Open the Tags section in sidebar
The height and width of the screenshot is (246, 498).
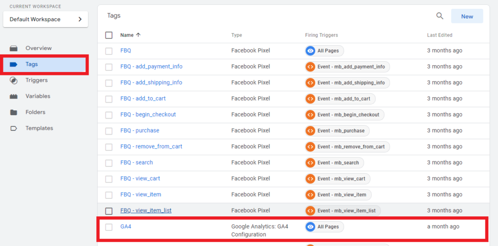coord(32,64)
